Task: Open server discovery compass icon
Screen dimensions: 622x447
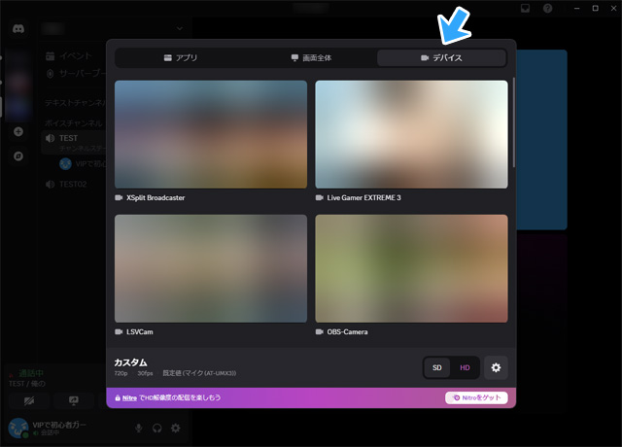Action: tap(18, 155)
